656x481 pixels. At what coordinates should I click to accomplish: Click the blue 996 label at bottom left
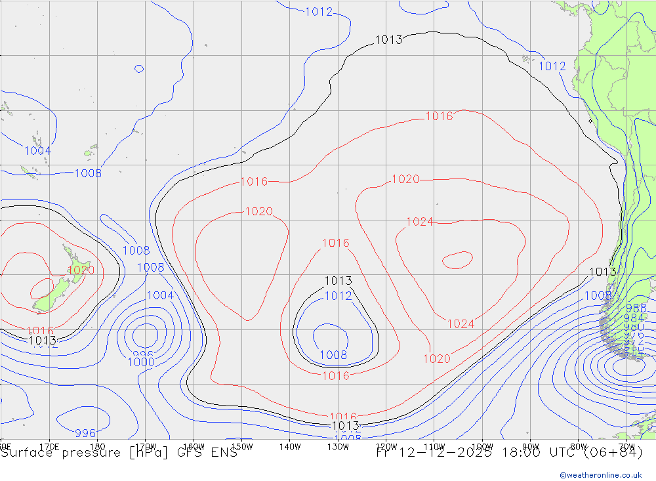[x=85, y=433]
